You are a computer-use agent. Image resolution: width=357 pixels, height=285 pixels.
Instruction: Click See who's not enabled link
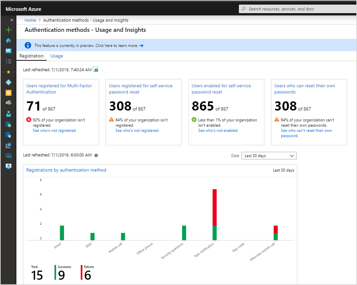pyautogui.click(x=218, y=131)
